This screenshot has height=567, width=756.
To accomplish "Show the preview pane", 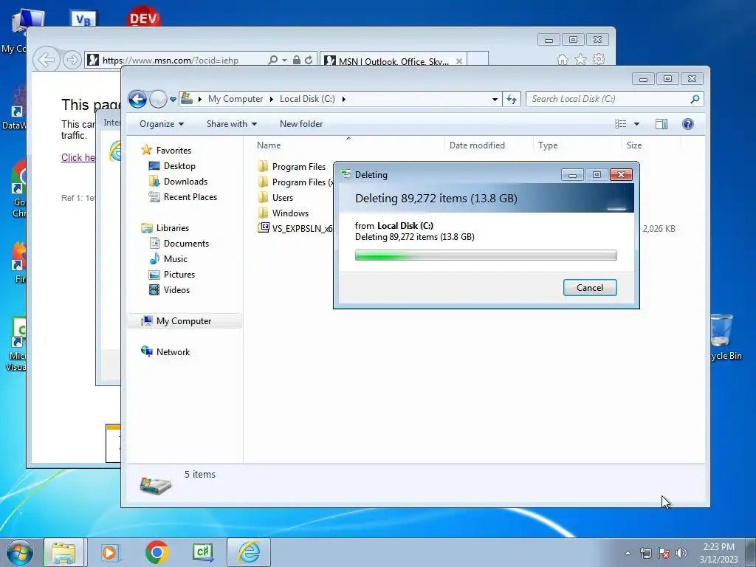I will coord(661,124).
